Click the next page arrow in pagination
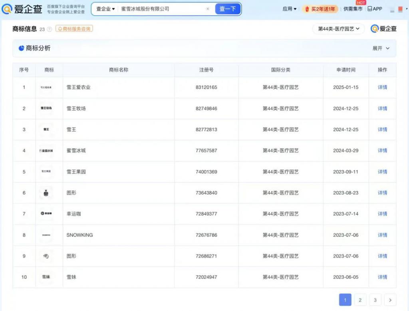This screenshot has height=311, width=409. (390, 300)
